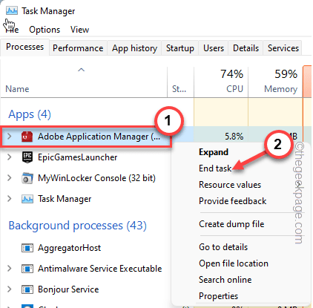Image resolution: width=313 pixels, height=308 pixels.
Task: Open the Startup tab
Action: pyautogui.click(x=180, y=48)
